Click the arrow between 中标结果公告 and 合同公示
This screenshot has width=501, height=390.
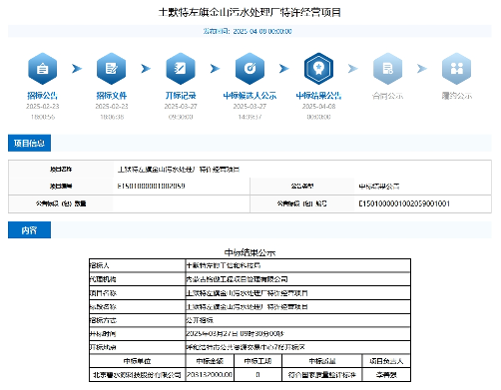pos(353,69)
